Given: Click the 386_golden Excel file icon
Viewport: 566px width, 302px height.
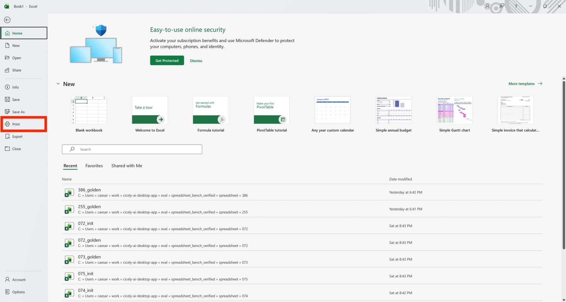Looking at the screenshot, I should [x=69, y=193].
